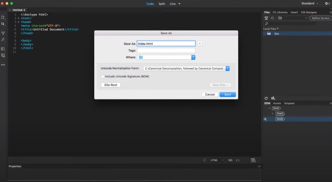This screenshot has width=332, height=182.
Task: Switch to the Snippets tab
Action: pyautogui.click(x=289, y=103)
